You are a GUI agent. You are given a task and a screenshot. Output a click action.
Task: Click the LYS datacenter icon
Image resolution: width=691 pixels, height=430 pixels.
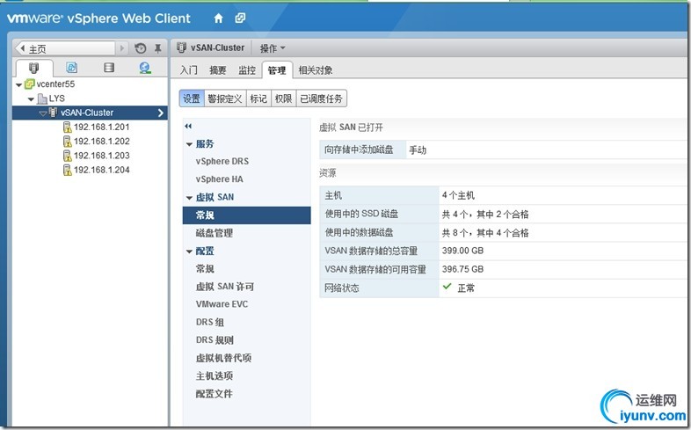[x=42, y=98]
